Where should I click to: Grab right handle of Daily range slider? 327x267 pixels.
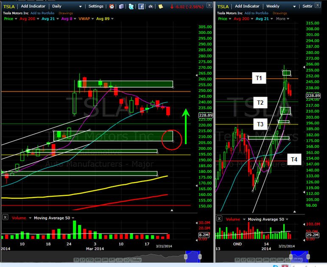[x=200, y=256]
